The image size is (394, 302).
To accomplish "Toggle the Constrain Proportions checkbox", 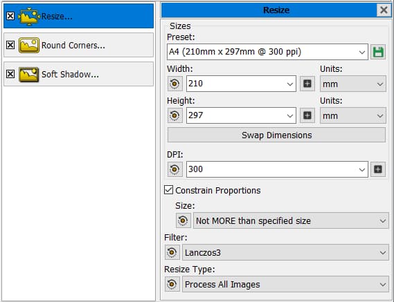I will pos(168,190).
